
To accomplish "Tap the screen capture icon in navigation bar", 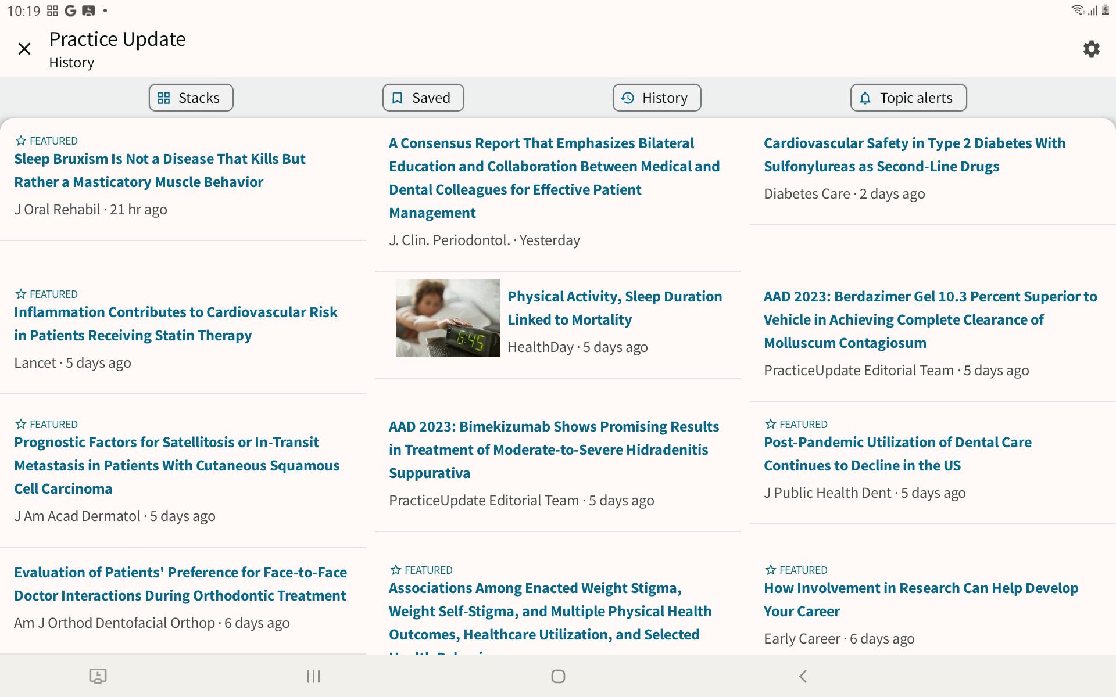I will [x=98, y=676].
